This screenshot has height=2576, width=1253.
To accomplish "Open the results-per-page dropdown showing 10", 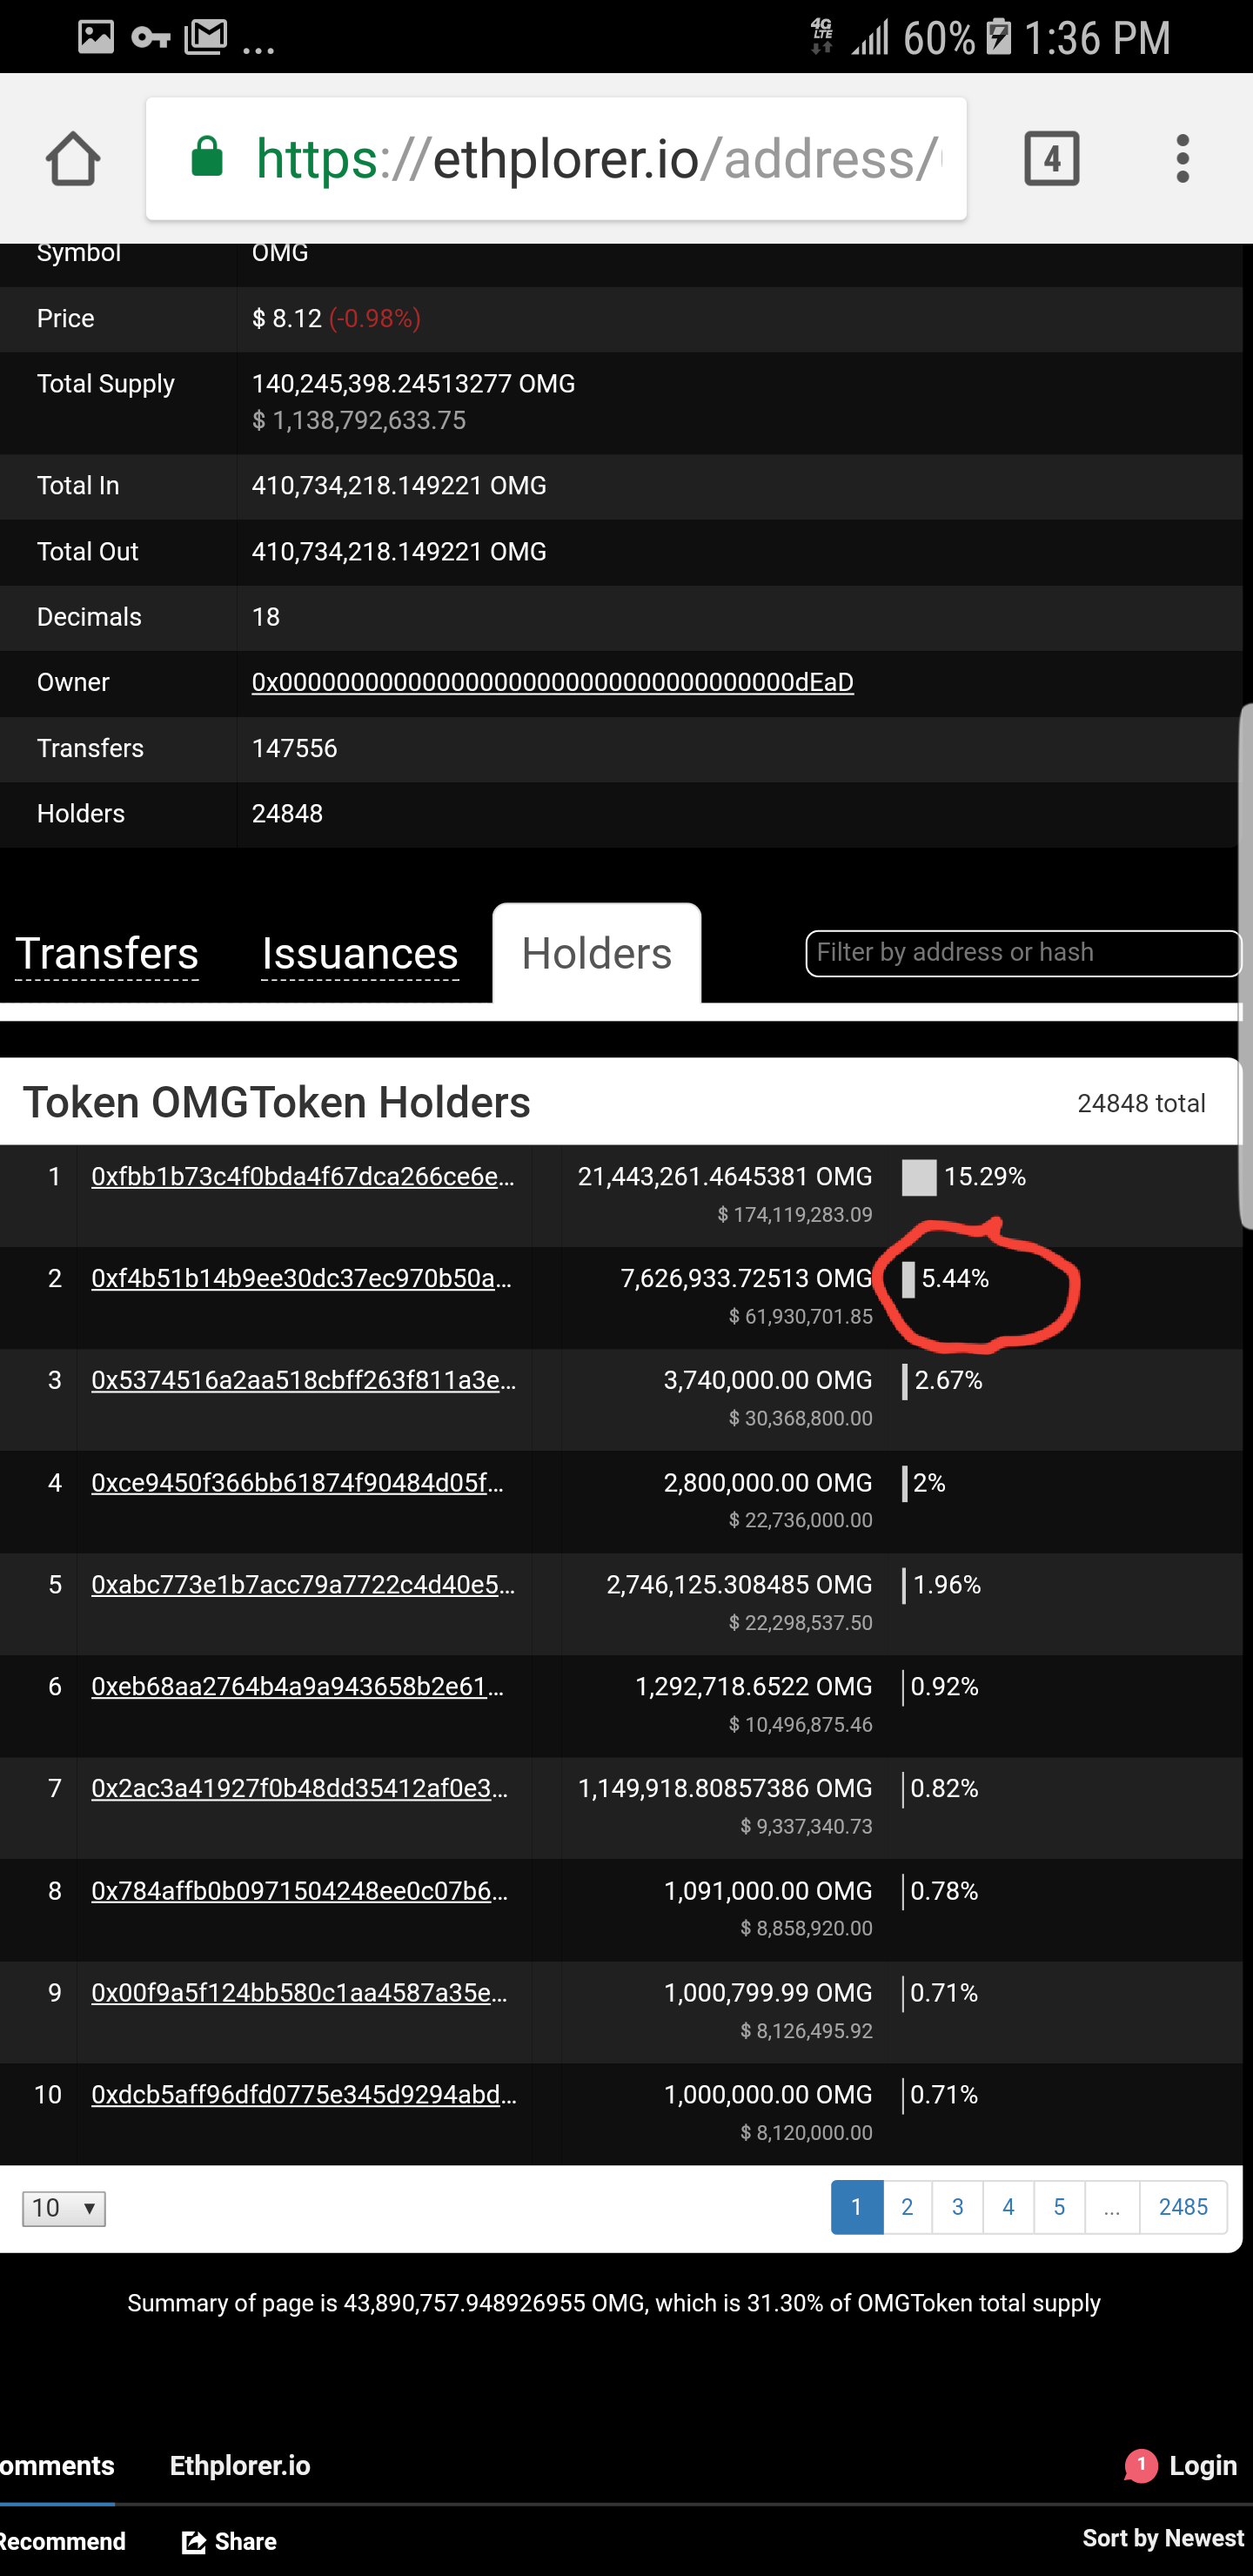I will 63,2208.
